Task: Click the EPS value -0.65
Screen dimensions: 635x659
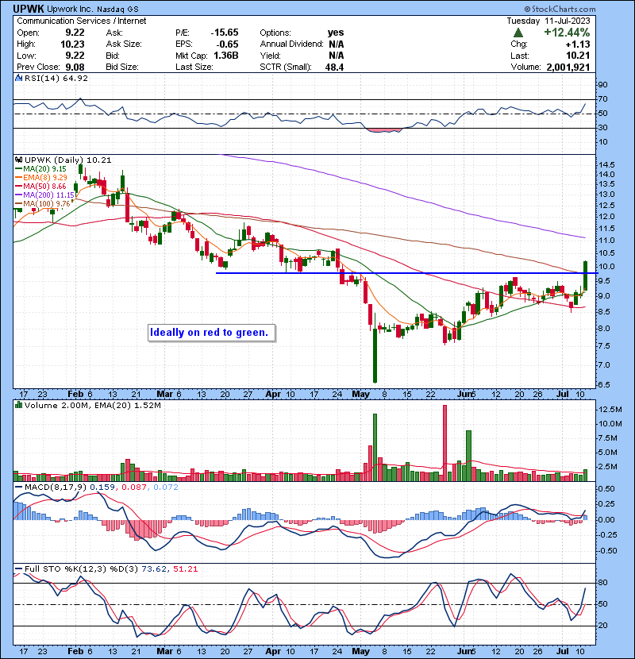Action: 227,44
